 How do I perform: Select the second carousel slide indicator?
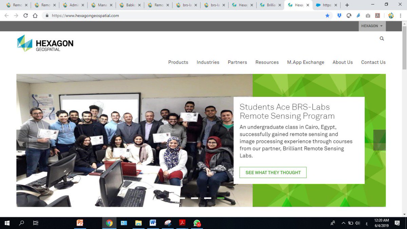pyautogui.click(x=194, y=198)
